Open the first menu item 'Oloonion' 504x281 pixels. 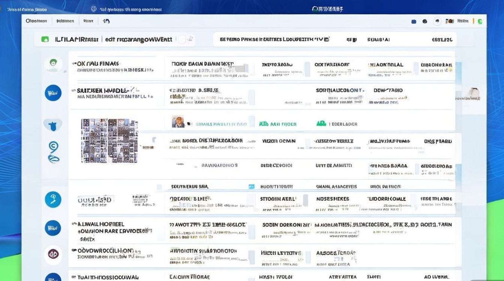[x=36, y=21]
